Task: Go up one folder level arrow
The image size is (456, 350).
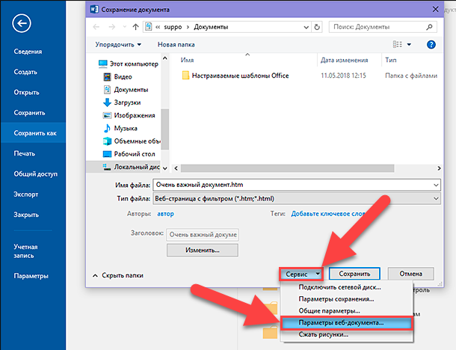Action: point(135,27)
